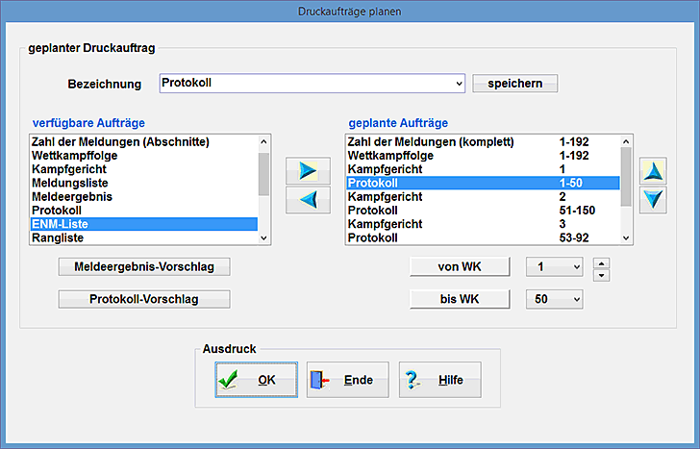Click the right arrow to add job
This screenshot has height=449, width=700.
coord(308,171)
